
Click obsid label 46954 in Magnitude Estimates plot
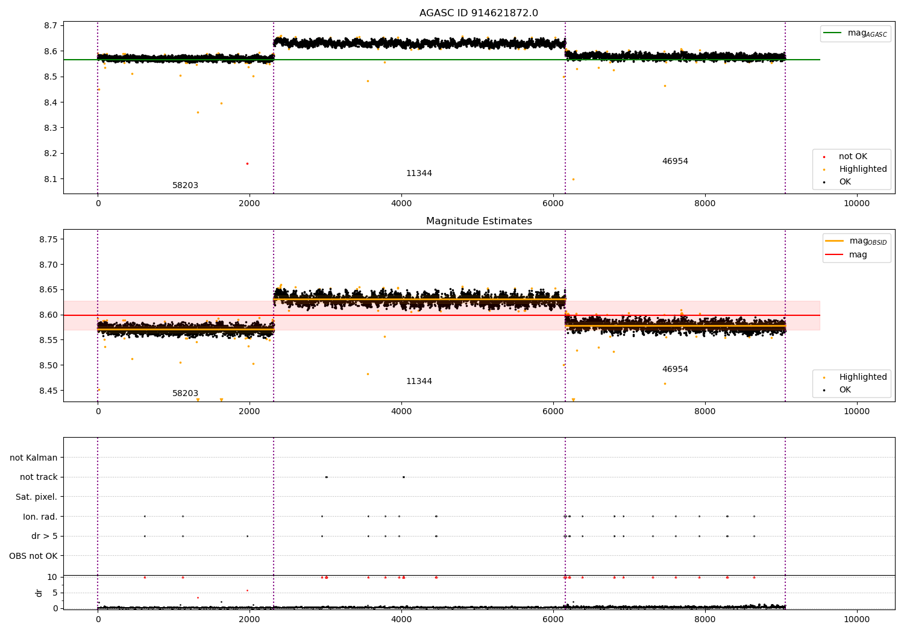click(675, 370)
